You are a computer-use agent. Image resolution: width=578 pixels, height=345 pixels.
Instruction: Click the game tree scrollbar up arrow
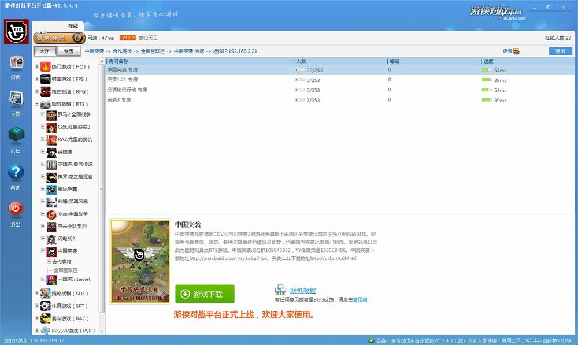[x=102, y=61]
